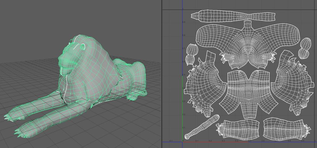Click the lion model's ear
Image resolution: width=317 pixels, height=148 pixels.
83,47
